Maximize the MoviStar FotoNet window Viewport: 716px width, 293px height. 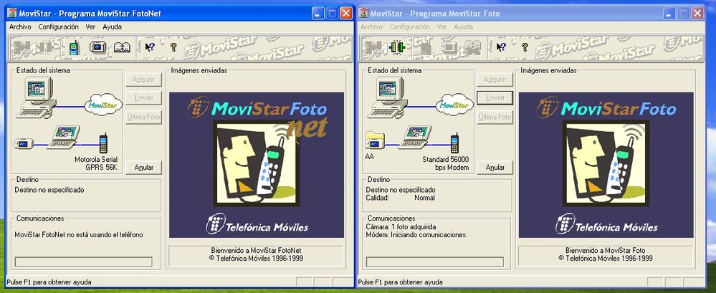[332, 13]
